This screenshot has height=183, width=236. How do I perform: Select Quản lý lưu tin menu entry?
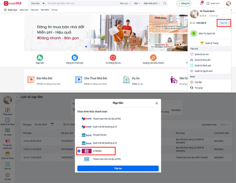202,54
